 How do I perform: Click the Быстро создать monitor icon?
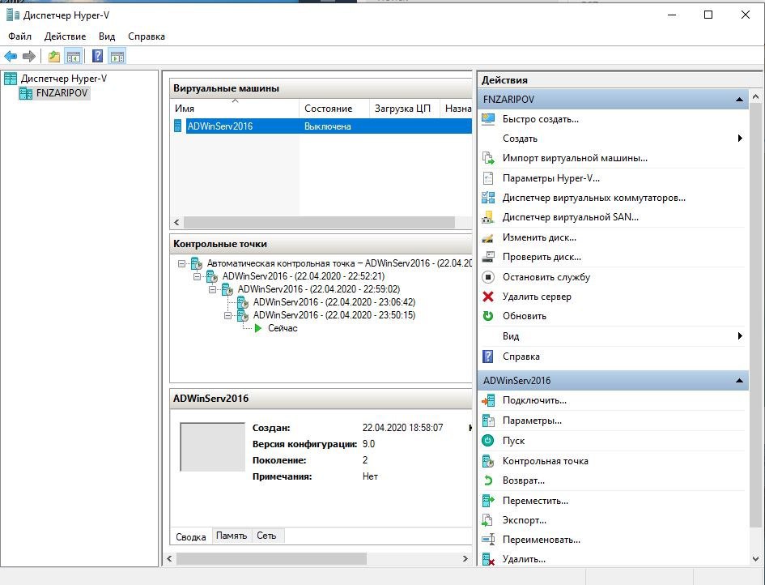488,119
